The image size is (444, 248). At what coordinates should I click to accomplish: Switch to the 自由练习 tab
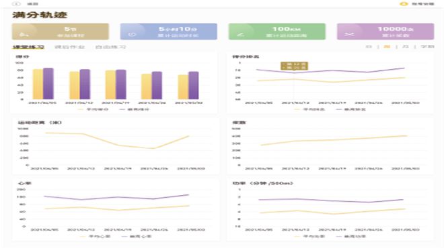(110, 47)
